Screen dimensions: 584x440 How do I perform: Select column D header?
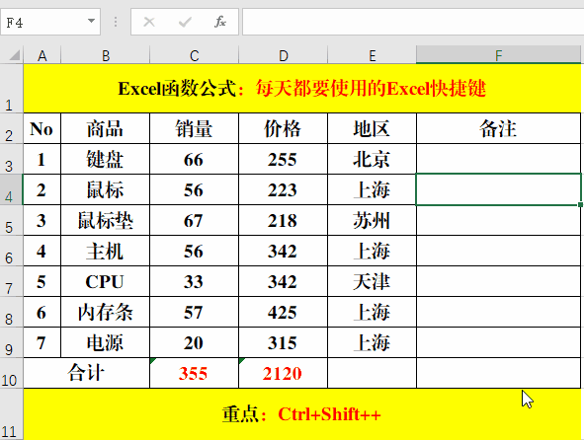(283, 55)
